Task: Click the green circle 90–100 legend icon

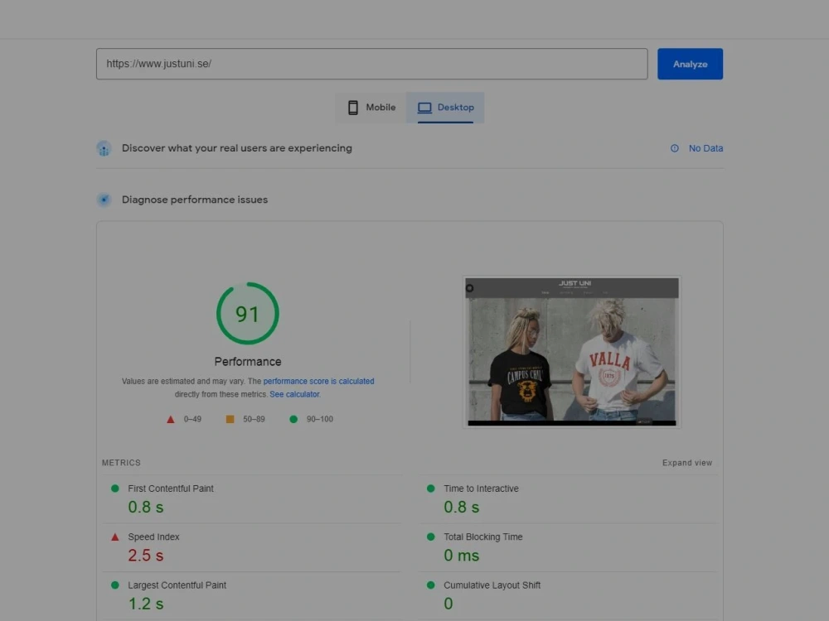Action: (x=293, y=419)
